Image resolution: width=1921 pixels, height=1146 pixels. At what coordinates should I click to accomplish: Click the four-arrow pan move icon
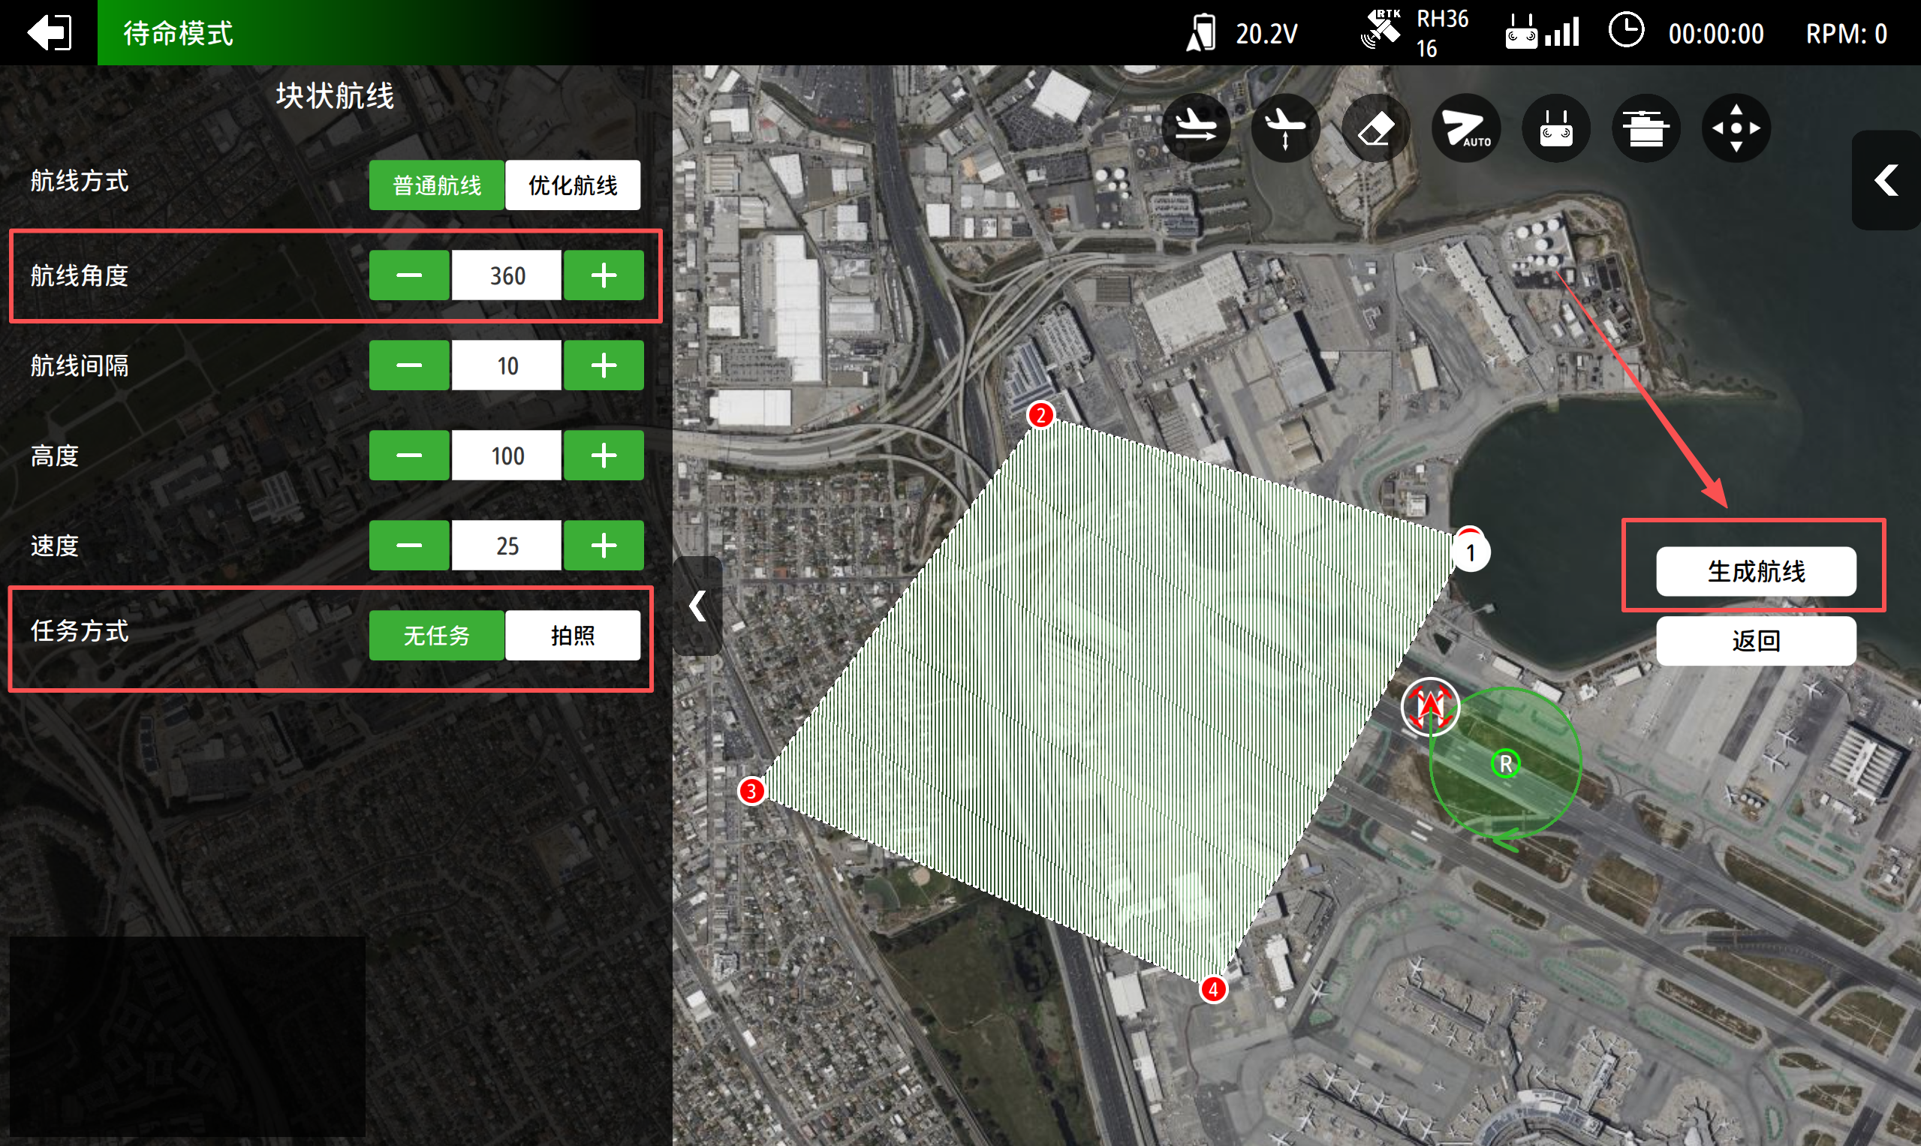(x=1736, y=128)
